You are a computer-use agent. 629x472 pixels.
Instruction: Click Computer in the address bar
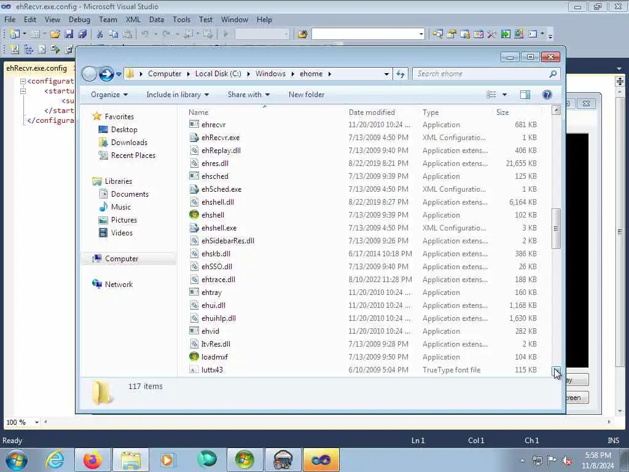[165, 74]
